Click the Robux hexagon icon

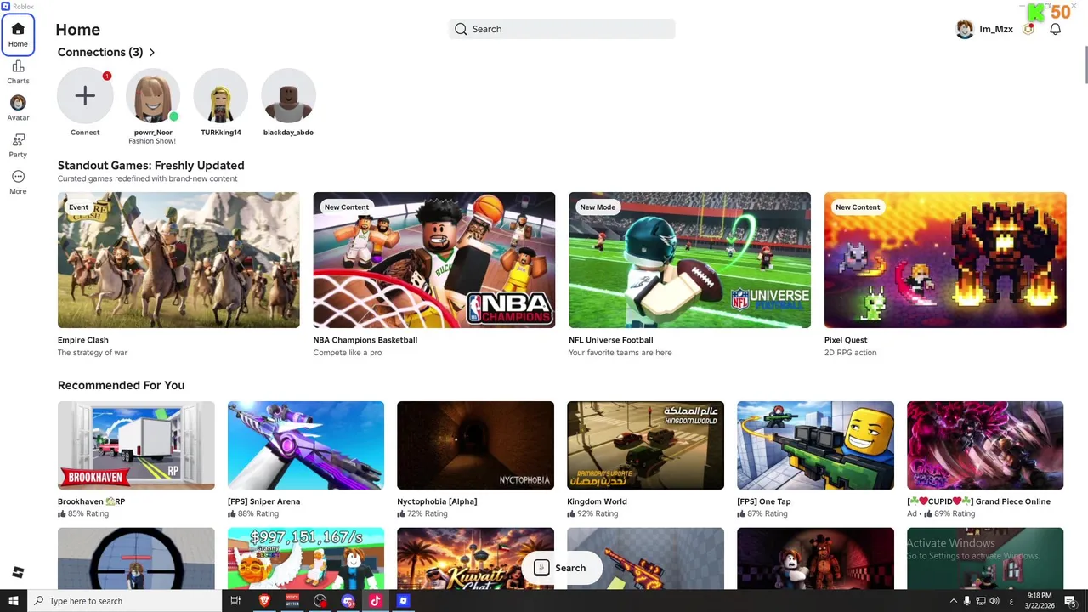click(x=1028, y=29)
